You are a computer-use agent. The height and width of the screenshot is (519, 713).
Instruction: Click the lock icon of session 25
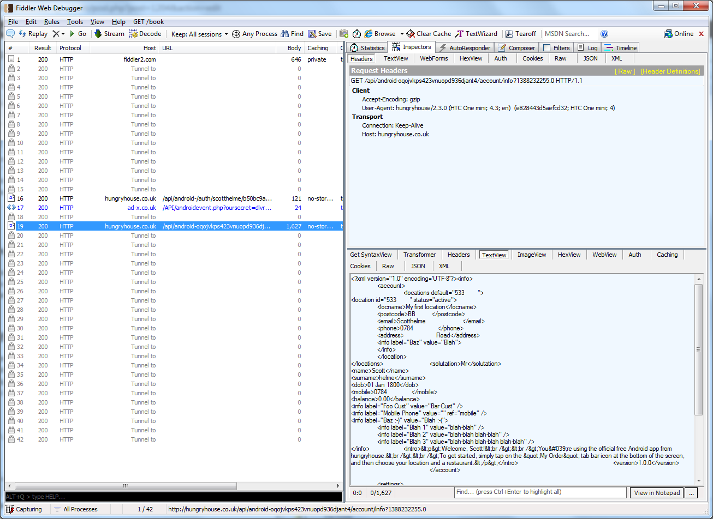[x=11, y=282]
